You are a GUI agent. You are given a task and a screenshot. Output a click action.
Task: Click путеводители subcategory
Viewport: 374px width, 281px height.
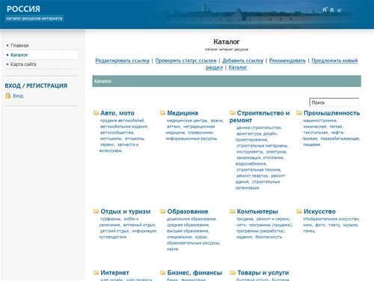click(113, 237)
